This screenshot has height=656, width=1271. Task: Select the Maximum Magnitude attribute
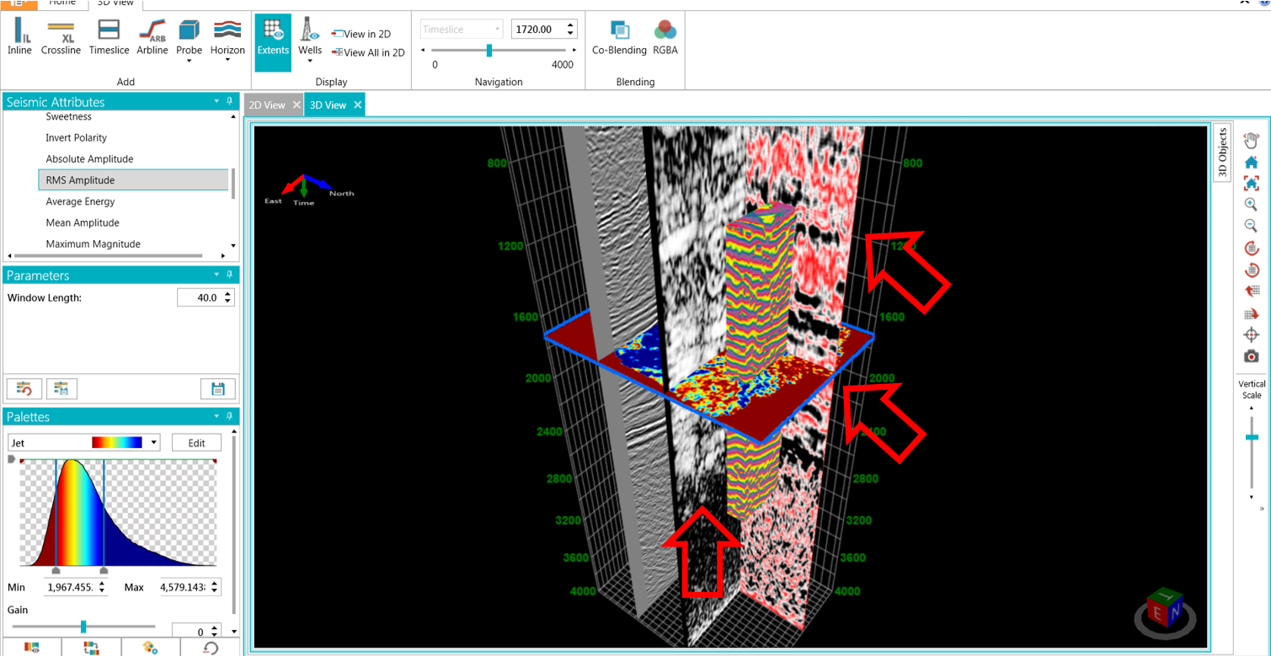[x=93, y=244]
